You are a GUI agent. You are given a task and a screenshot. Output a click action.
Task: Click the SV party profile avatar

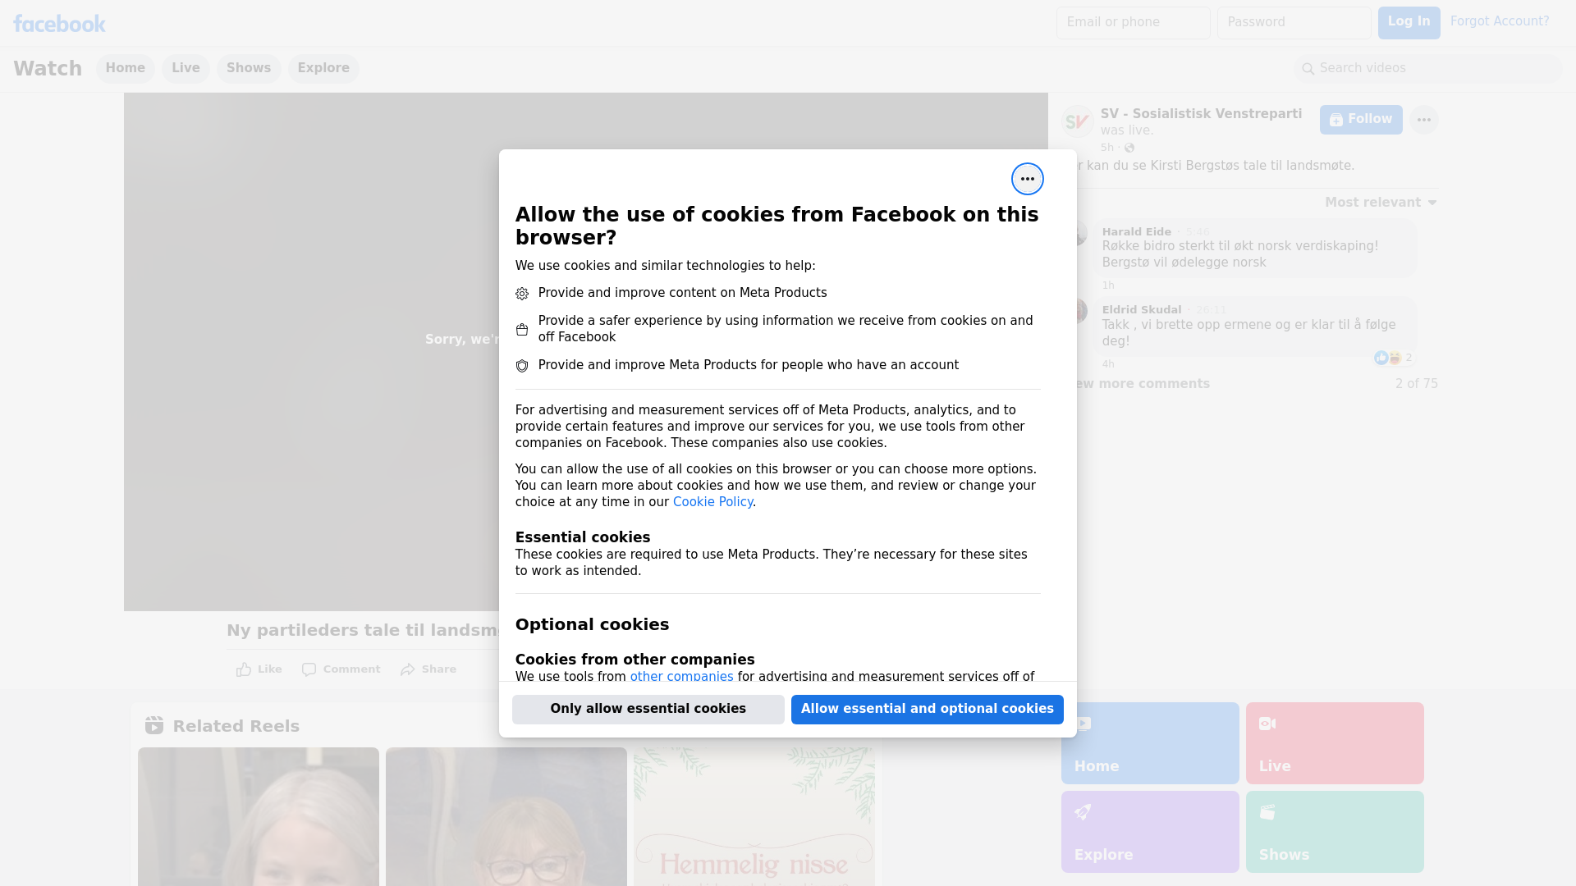tap(1077, 121)
